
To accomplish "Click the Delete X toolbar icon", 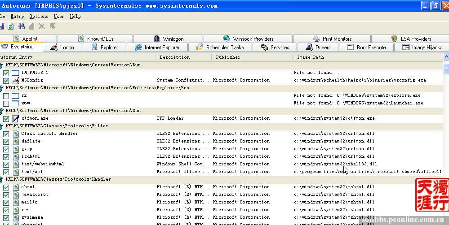I will (x=42, y=27).
